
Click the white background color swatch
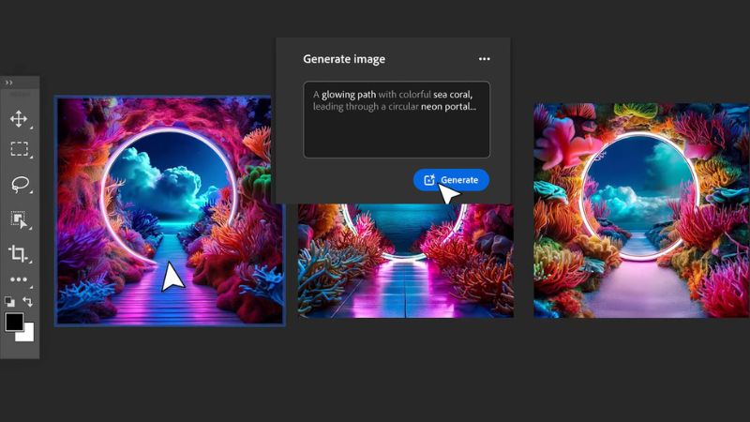27,335
